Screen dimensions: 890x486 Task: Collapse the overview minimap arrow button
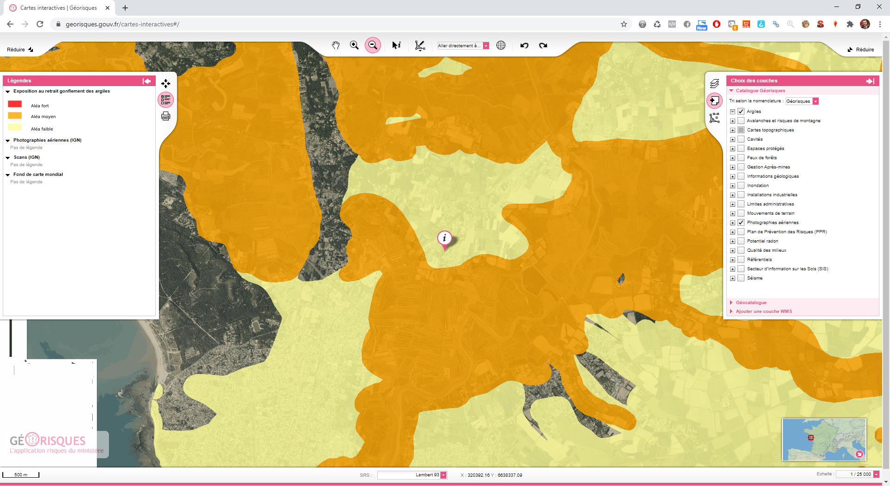pyautogui.click(x=859, y=454)
